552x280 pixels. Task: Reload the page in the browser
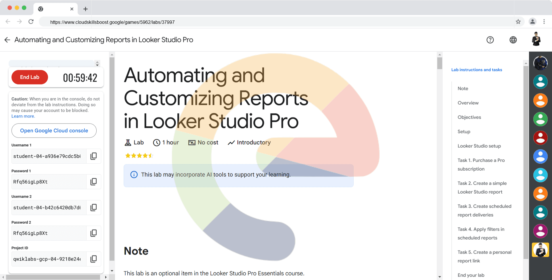click(31, 22)
